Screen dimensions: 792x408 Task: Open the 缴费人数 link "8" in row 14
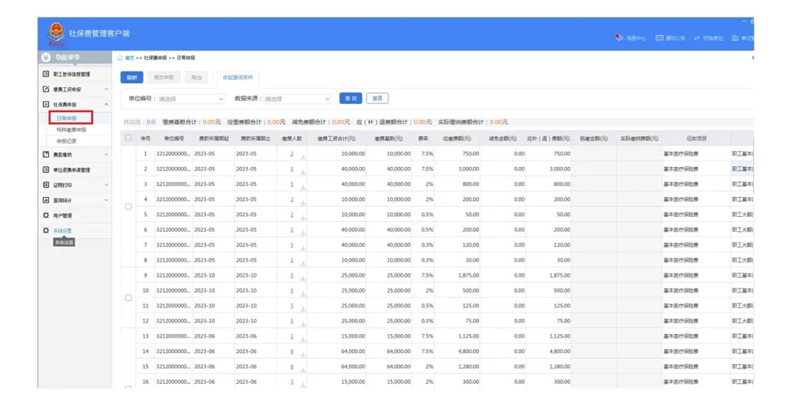tap(291, 352)
